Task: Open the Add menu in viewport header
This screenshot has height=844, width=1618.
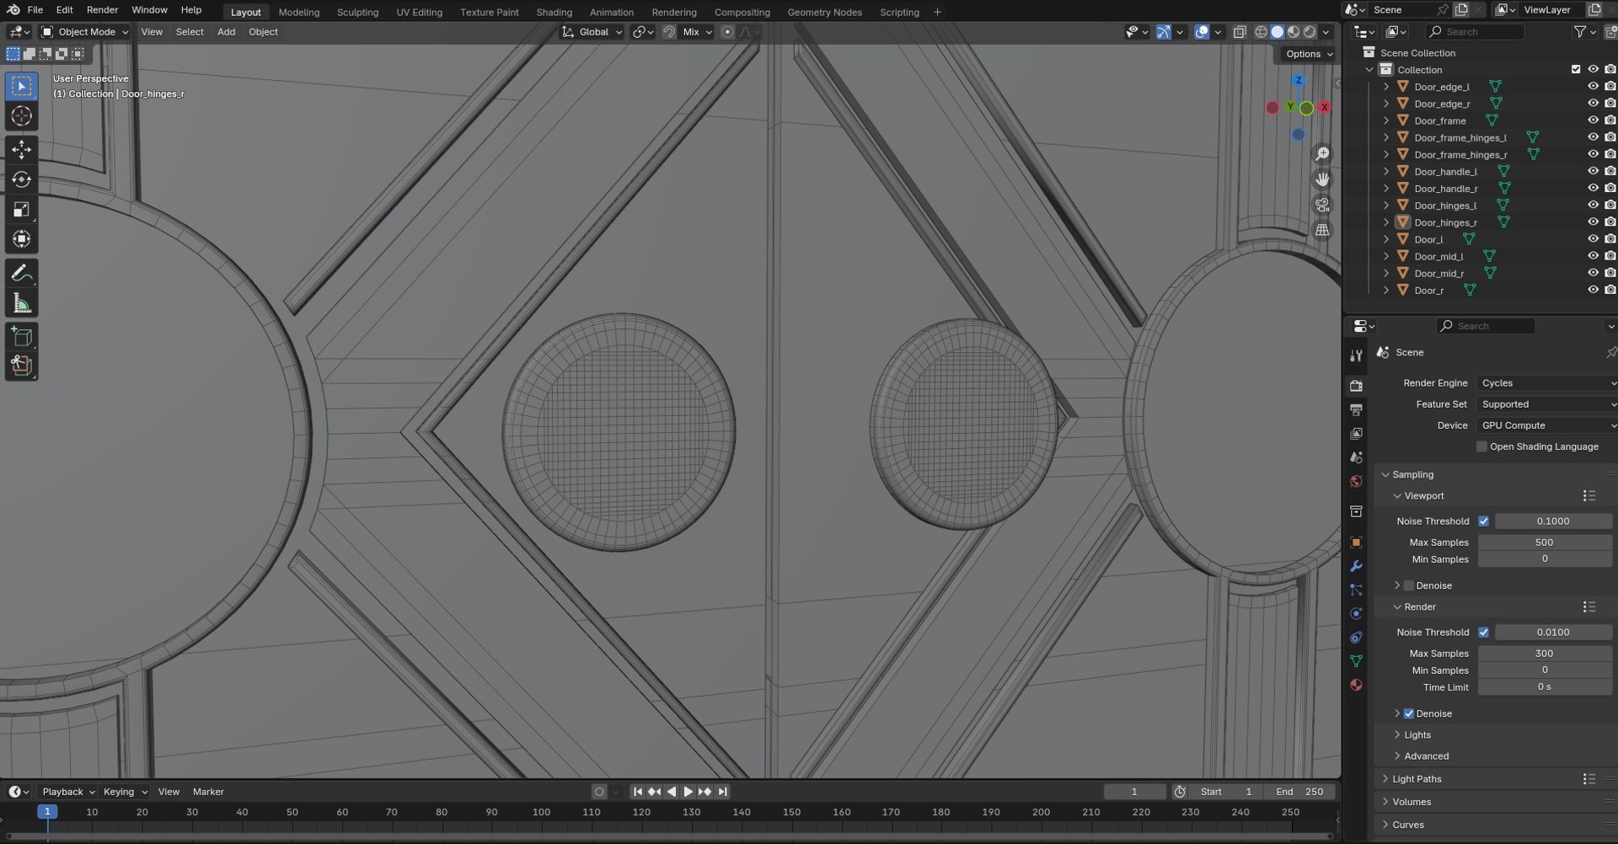Action: coord(226,32)
